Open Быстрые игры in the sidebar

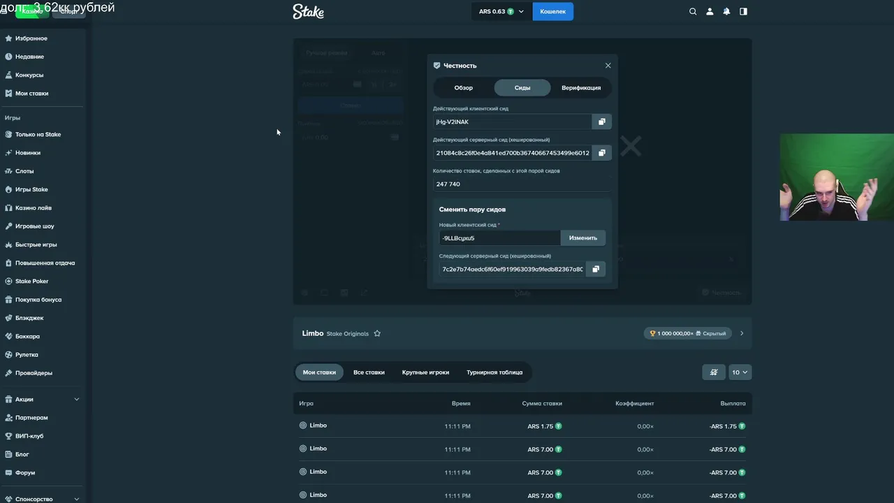tap(36, 245)
